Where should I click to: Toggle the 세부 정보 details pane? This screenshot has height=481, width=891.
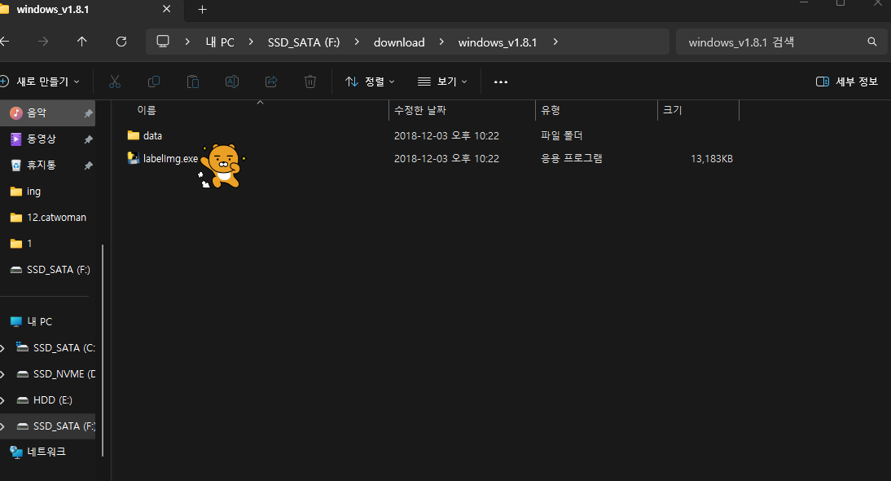coord(847,82)
